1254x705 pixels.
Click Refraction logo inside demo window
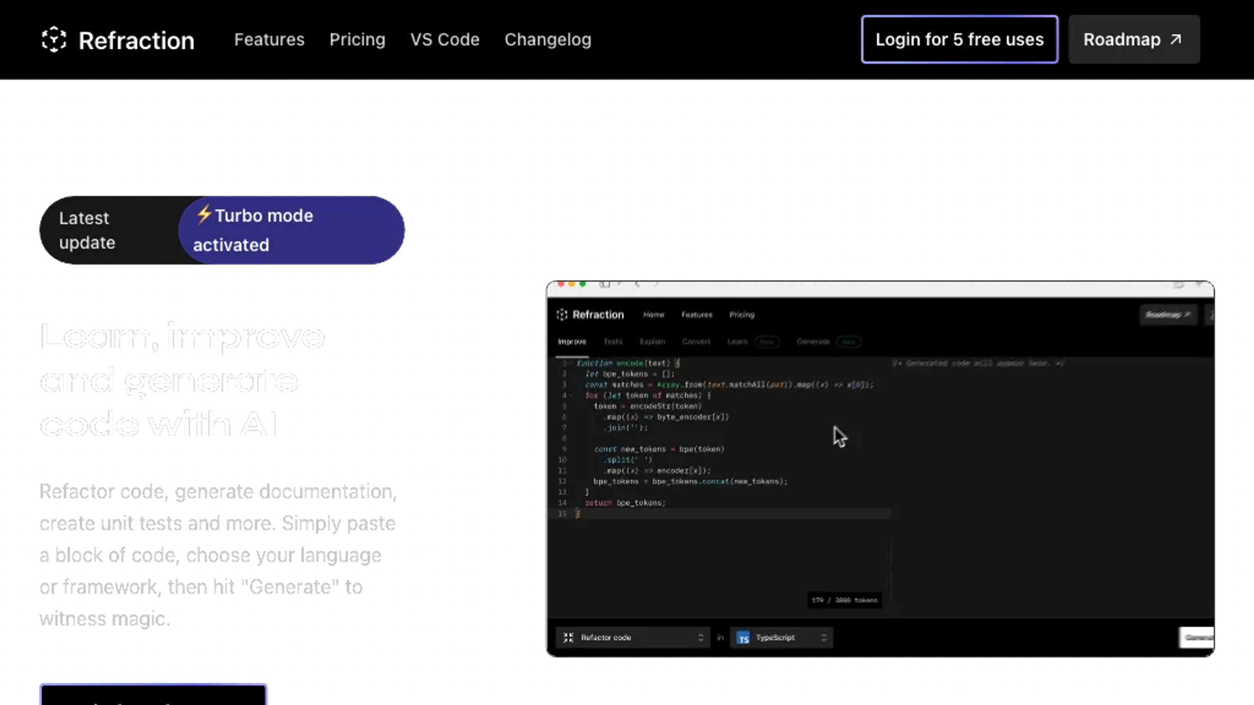[590, 315]
